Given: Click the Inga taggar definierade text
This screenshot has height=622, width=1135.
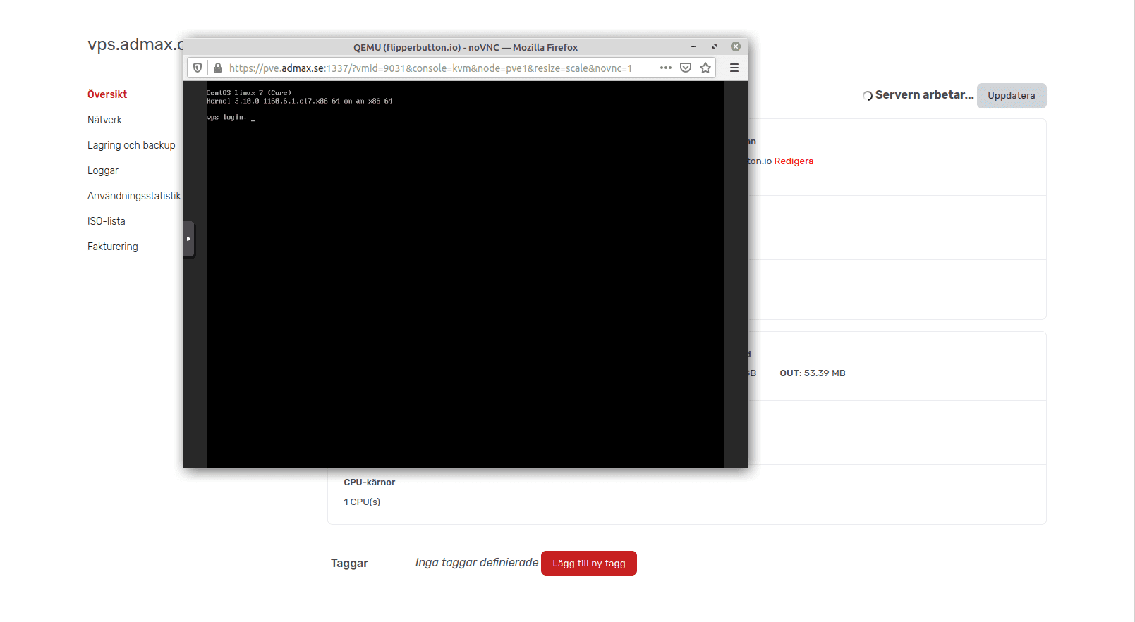Looking at the screenshot, I should click(477, 563).
